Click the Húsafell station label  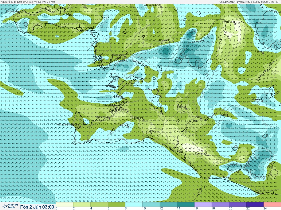[164, 40]
